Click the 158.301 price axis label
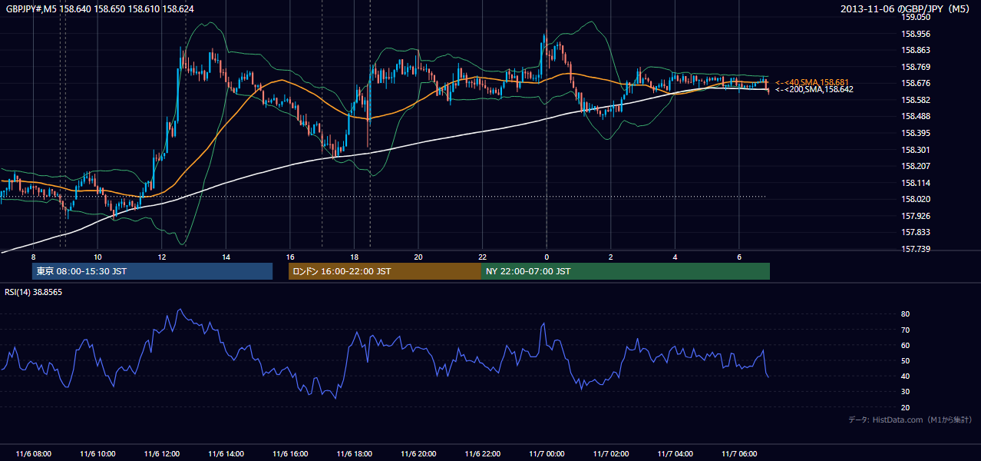This screenshot has width=981, height=461. pos(916,150)
